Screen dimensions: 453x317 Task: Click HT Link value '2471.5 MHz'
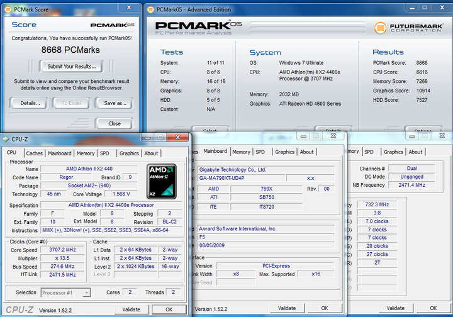point(62,275)
